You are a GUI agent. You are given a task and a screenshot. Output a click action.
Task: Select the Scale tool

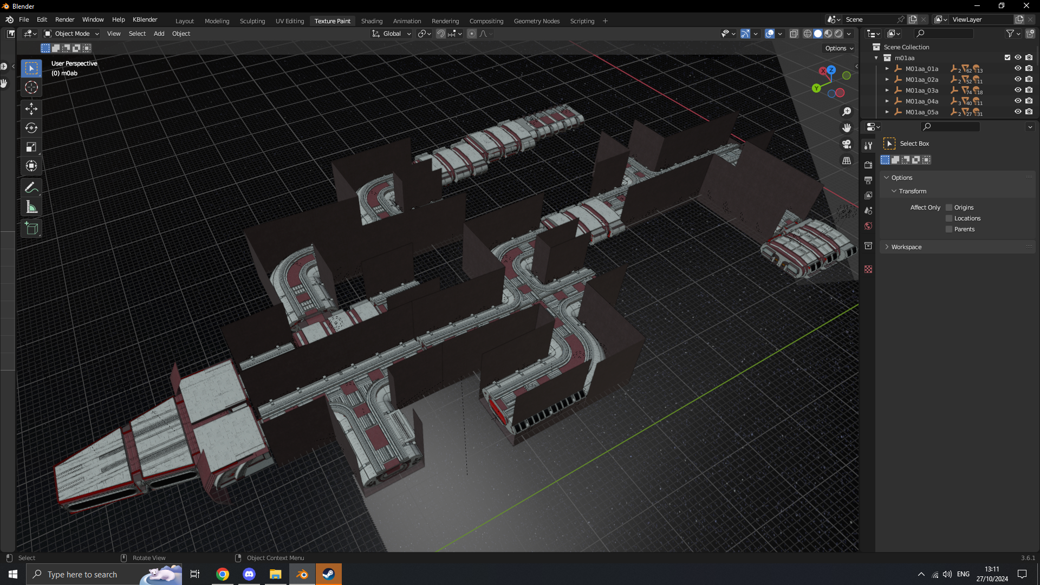(x=31, y=147)
